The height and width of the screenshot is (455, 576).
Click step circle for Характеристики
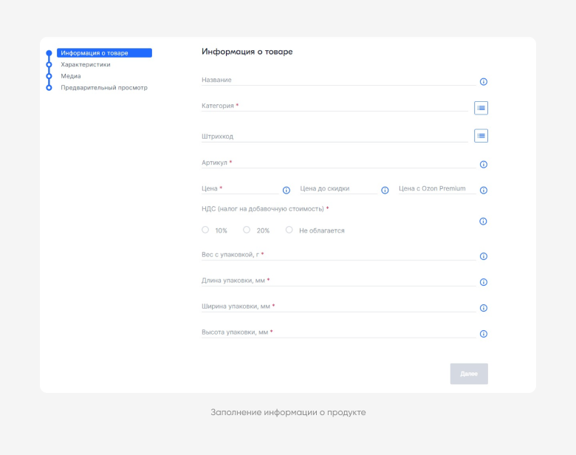pos(49,65)
